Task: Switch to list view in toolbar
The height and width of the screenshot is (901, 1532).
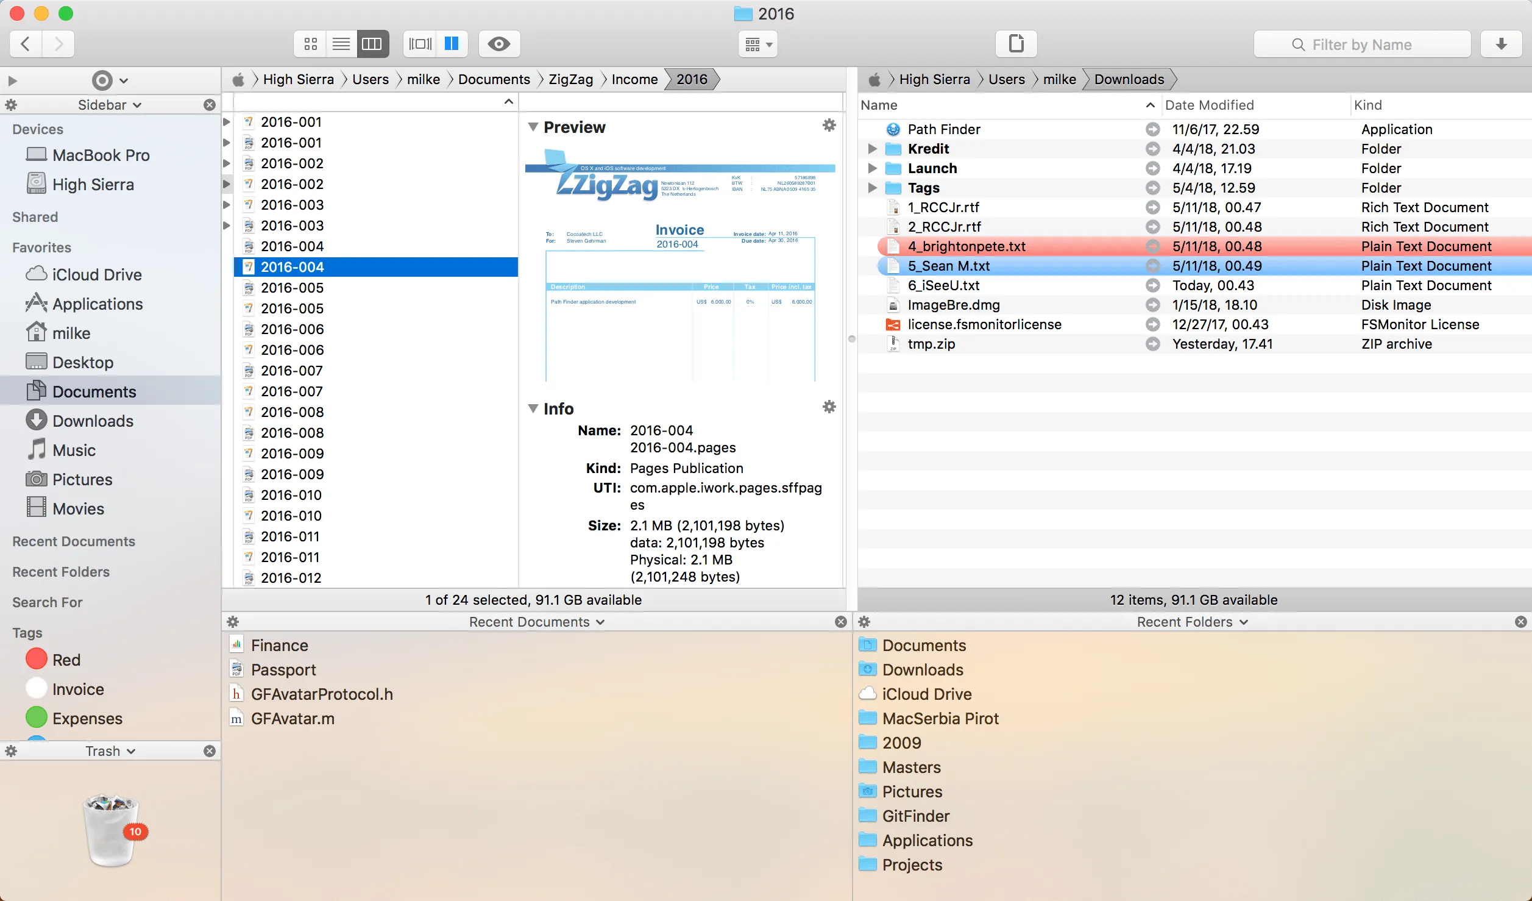Action: [x=341, y=44]
